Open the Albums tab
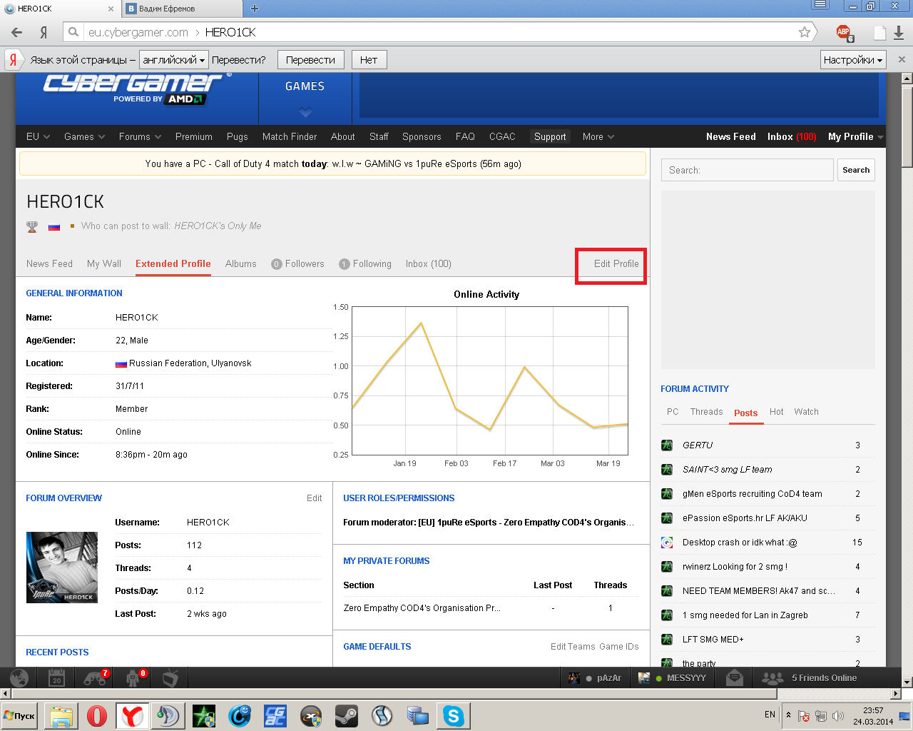 tap(240, 264)
